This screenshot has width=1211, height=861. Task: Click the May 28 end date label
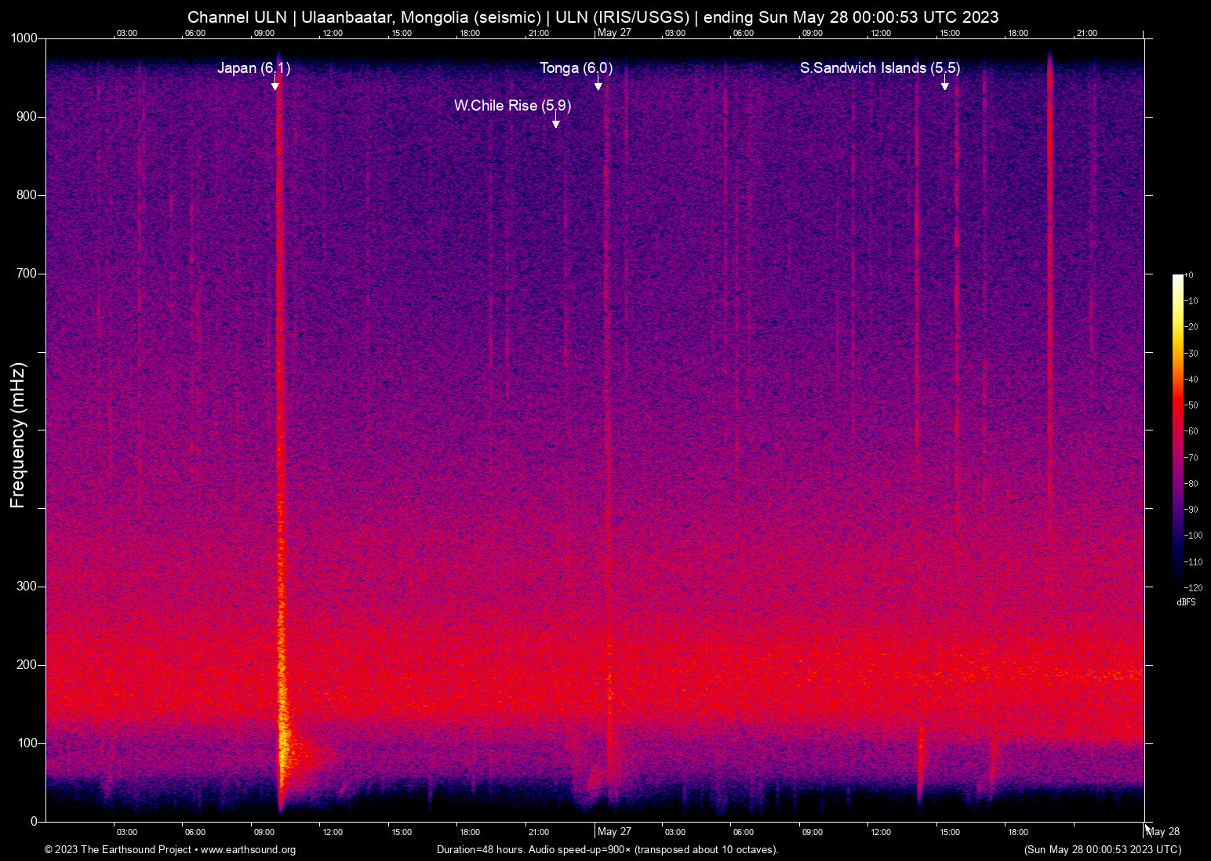[1163, 831]
